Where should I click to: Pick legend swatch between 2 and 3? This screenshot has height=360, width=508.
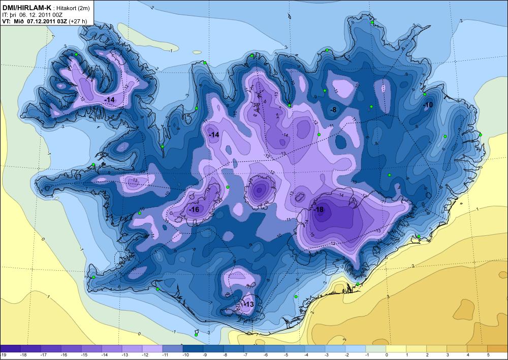coord(436,349)
